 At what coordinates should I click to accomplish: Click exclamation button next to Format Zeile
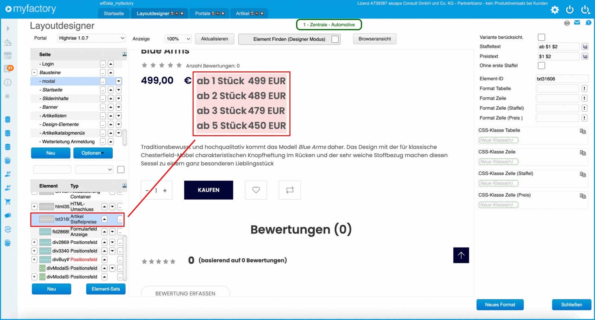(585, 98)
